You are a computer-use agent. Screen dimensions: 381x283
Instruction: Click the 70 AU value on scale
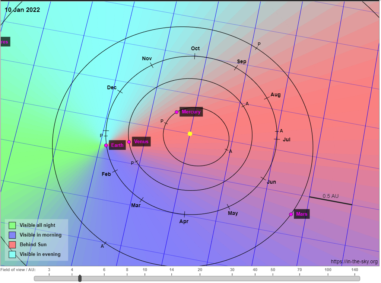pyautogui.click(x=299, y=270)
